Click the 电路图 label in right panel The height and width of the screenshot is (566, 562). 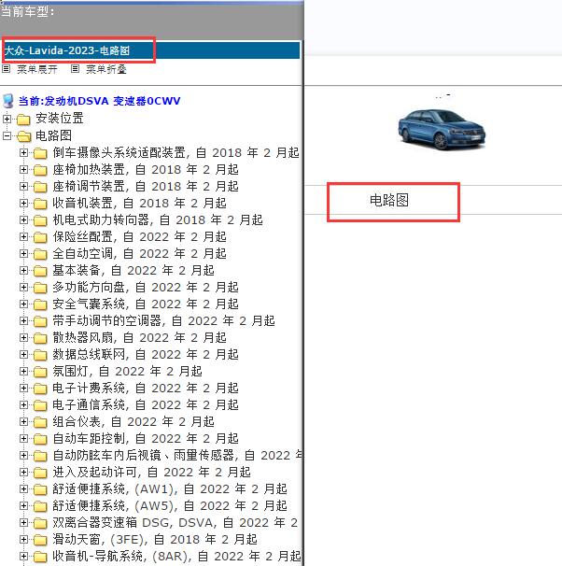pyautogui.click(x=389, y=200)
